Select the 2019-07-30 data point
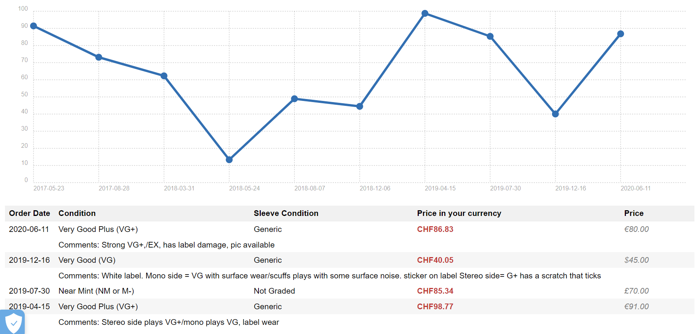 click(490, 36)
